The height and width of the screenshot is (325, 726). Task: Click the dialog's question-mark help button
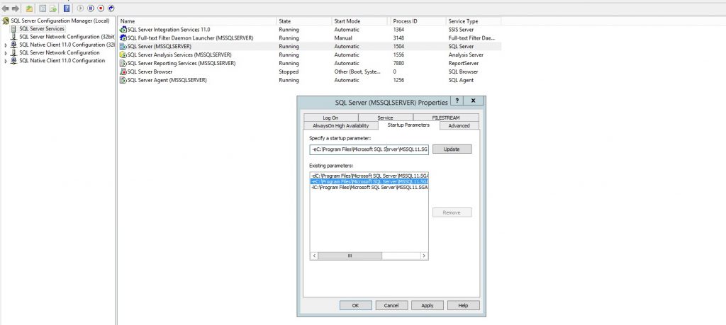[457, 101]
